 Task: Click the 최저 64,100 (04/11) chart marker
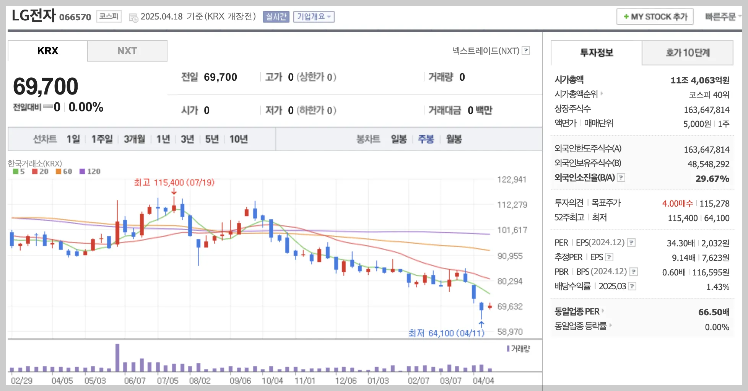(x=446, y=333)
